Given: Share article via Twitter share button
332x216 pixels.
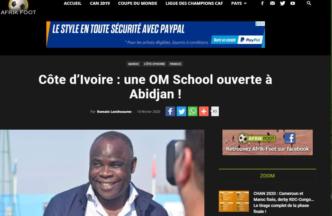Looking at the screenshot, I should click(181, 111).
